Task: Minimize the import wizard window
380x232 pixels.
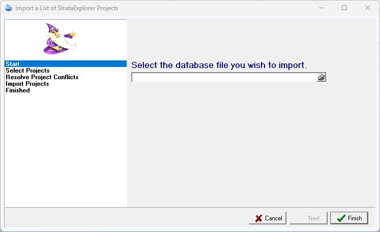Action: pos(321,8)
